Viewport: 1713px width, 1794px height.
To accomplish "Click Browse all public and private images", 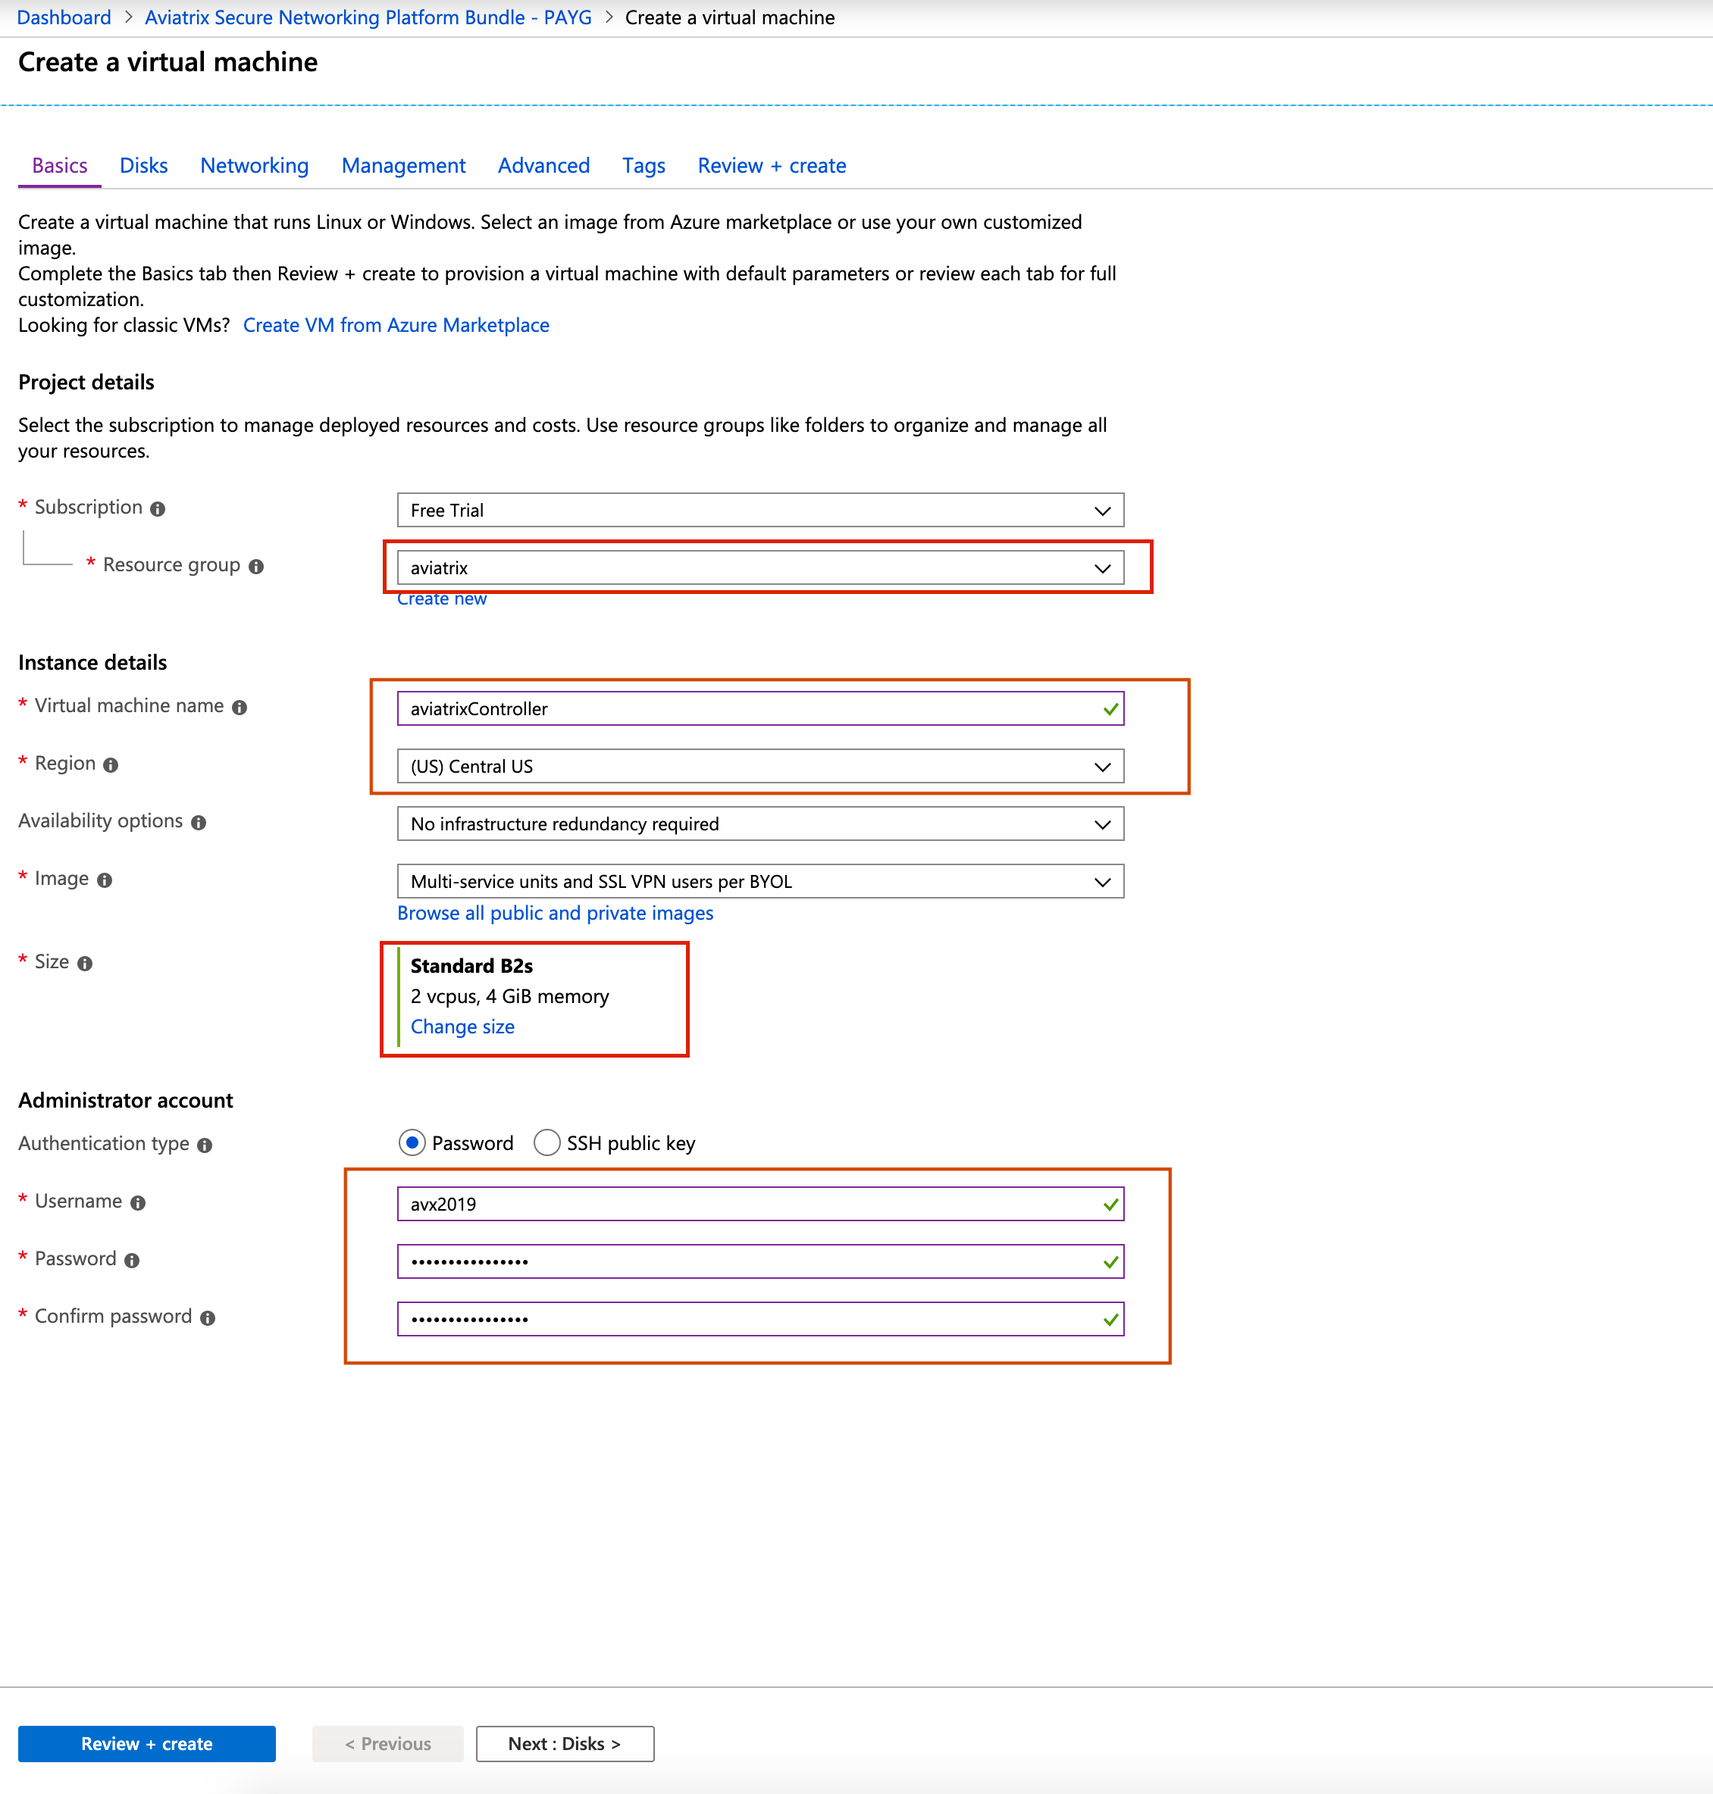I will 555,912.
